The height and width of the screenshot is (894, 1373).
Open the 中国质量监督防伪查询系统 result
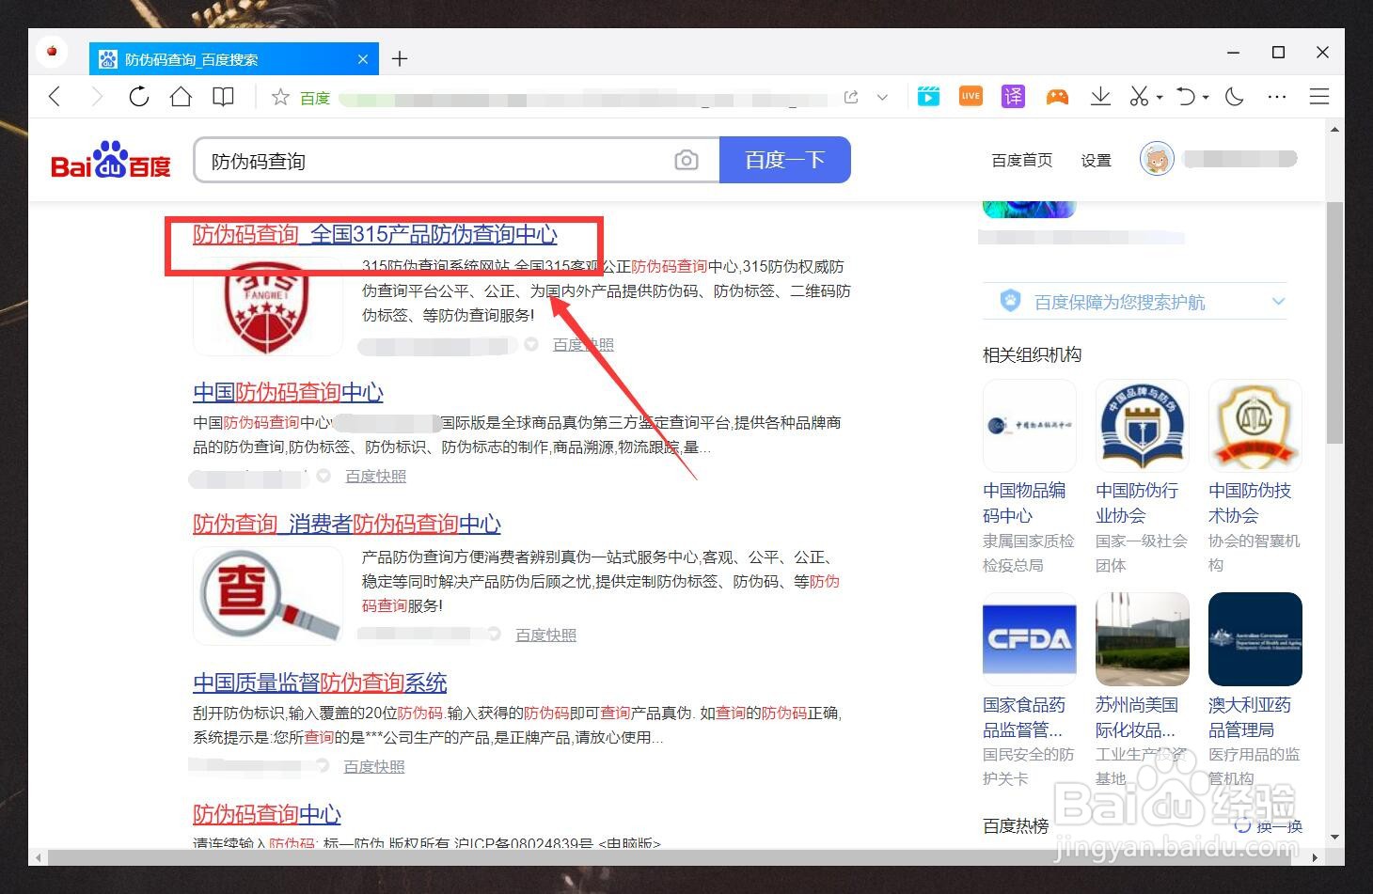point(320,682)
